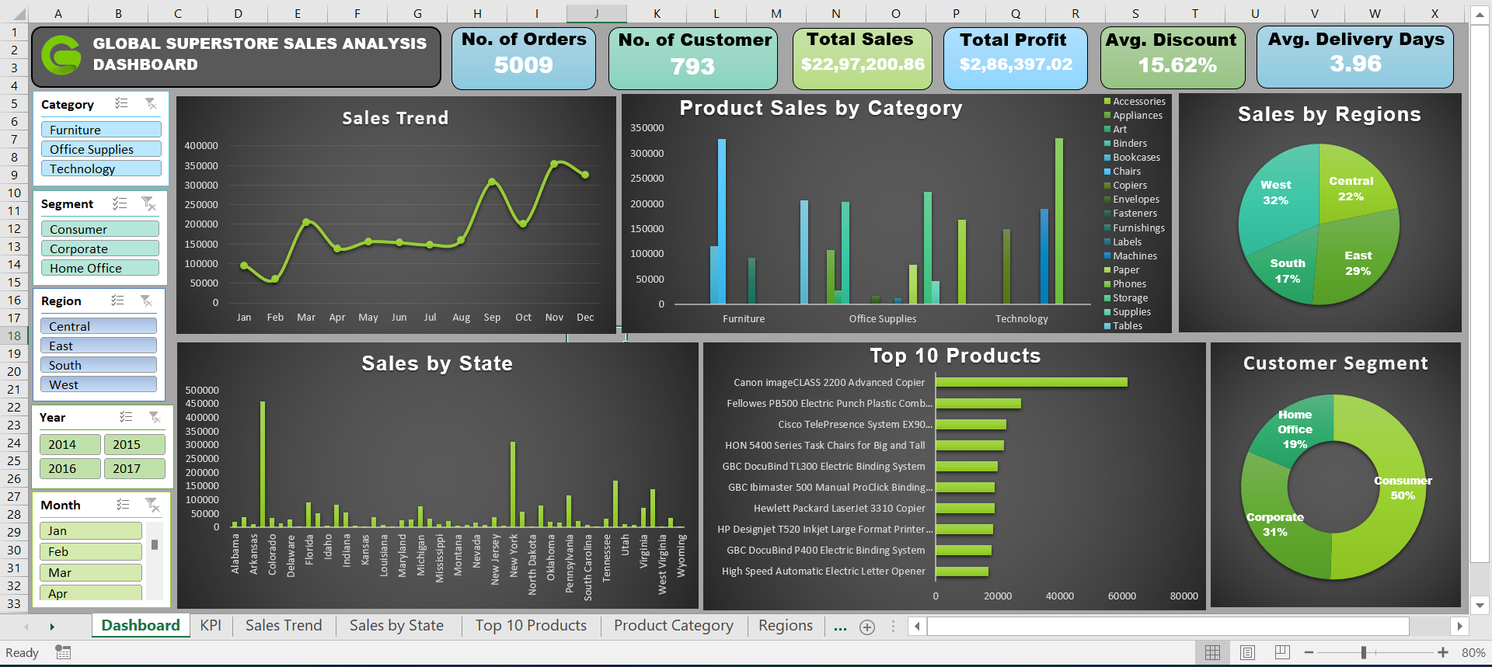Select the Feb month button

(x=91, y=551)
